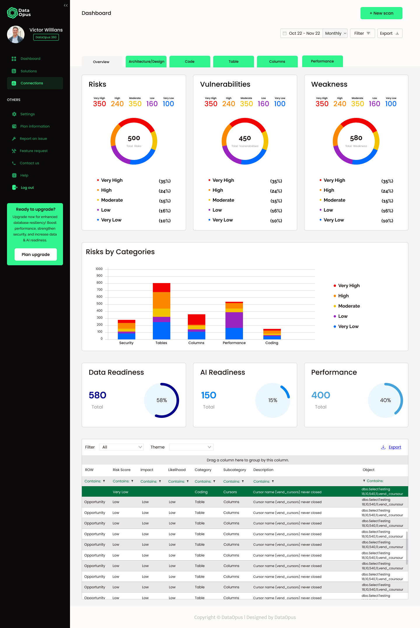This screenshot has height=628, width=420.
Task: Click the filter lines icon in Filter button
Action: (368, 33)
